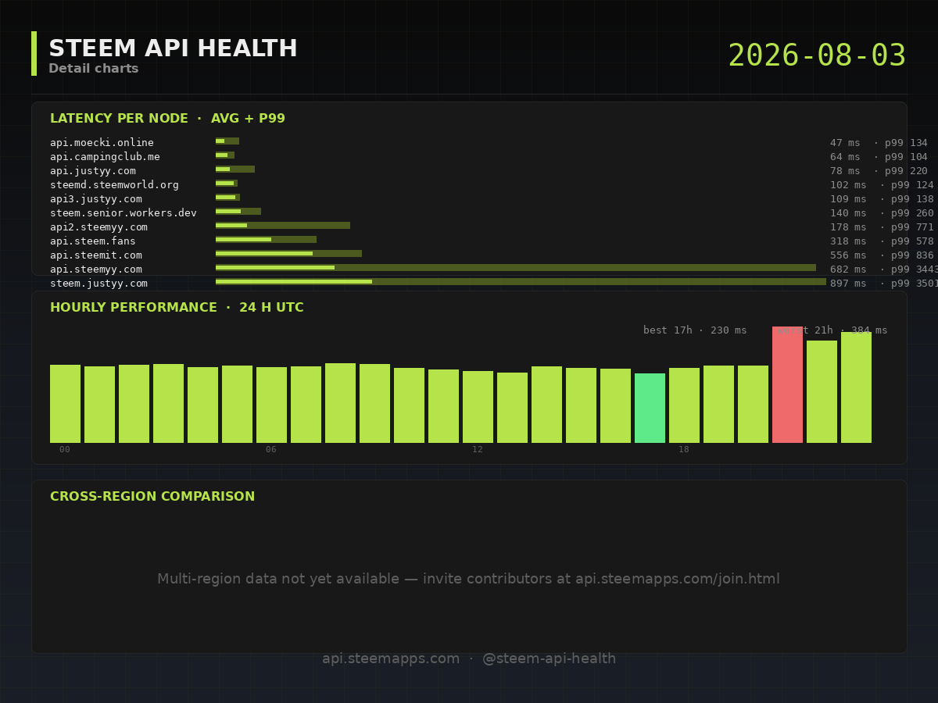Click the latency bar for api.steemit.com
The image size is (938, 703).
pyautogui.click(x=288, y=254)
